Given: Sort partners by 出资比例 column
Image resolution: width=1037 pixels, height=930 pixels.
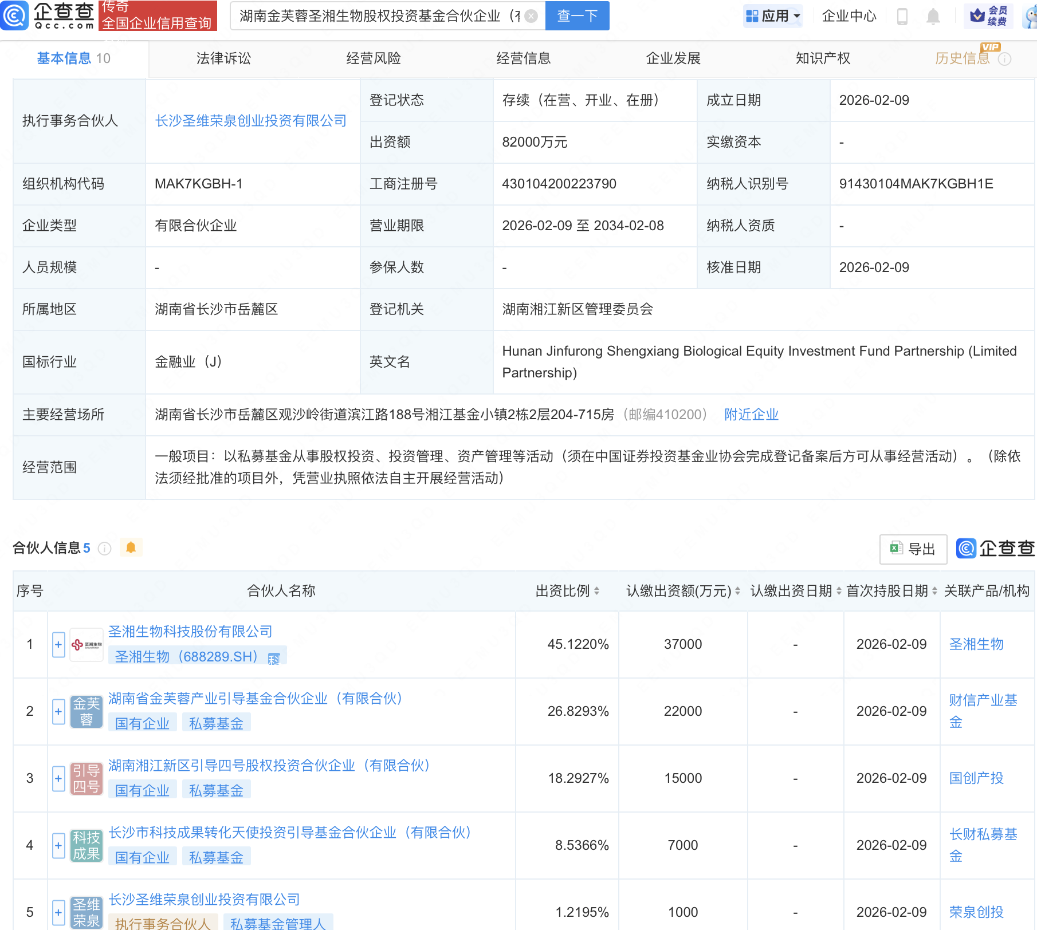Looking at the screenshot, I should [596, 591].
